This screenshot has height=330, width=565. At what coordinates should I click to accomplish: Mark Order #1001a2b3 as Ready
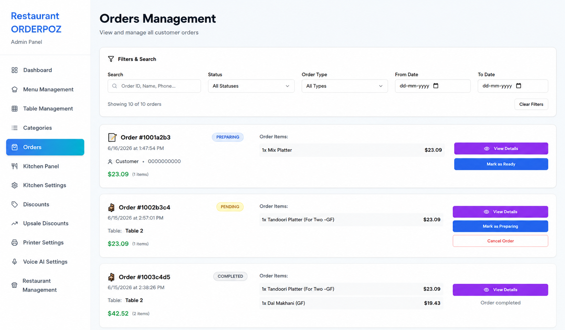point(501,164)
